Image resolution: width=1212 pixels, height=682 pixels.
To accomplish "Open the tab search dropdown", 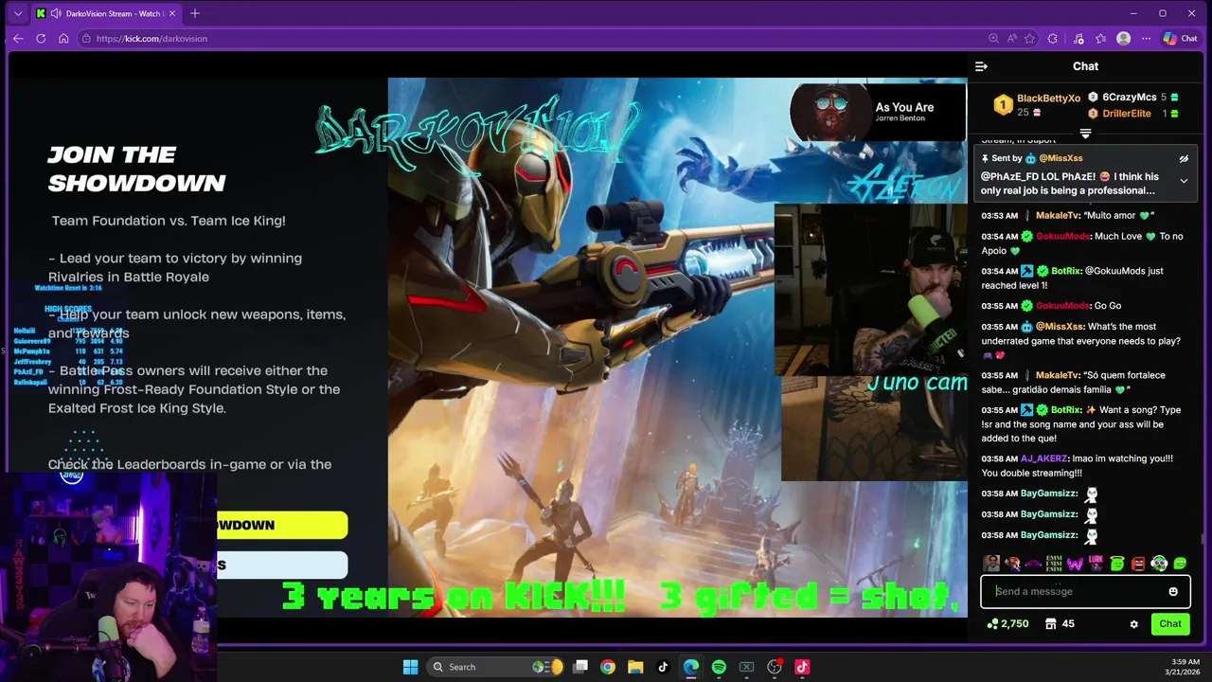I will [18, 13].
